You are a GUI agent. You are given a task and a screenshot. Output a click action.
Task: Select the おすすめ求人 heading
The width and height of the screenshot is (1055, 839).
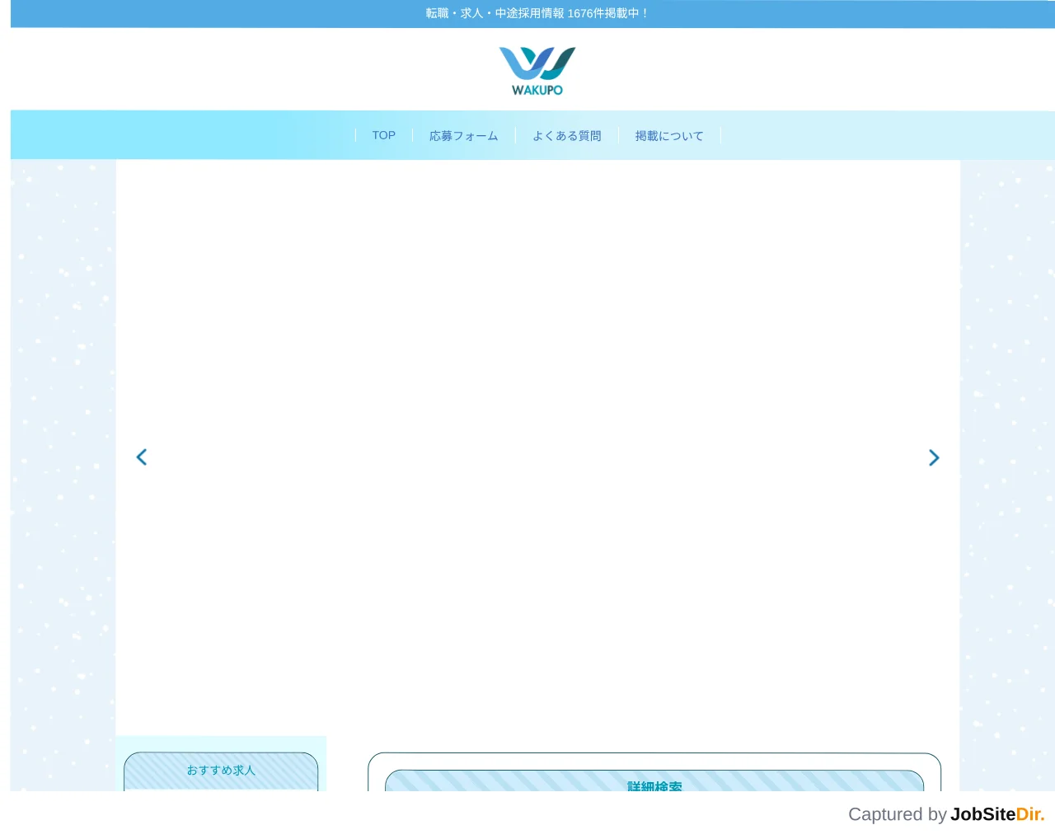point(221,770)
